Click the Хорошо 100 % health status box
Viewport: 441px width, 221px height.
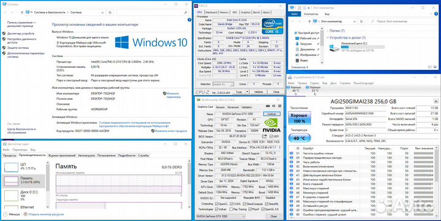(x=300, y=118)
